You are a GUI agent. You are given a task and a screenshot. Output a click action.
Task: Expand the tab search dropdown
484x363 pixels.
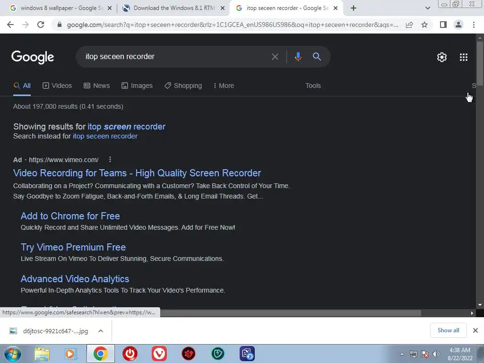427,8
